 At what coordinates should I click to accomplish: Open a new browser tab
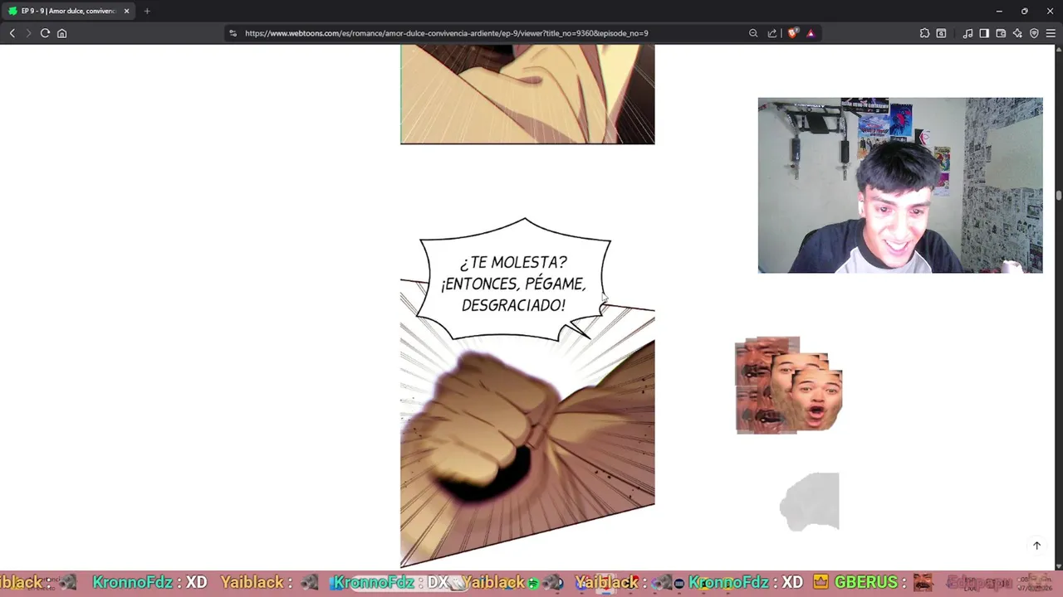click(x=147, y=11)
